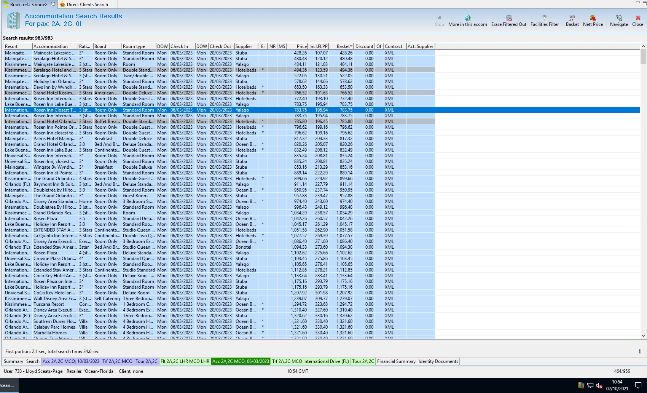Select the Acc 2A,2C MCO; 06/03/2023 tab
This screenshot has width=647, height=393.
241,361
